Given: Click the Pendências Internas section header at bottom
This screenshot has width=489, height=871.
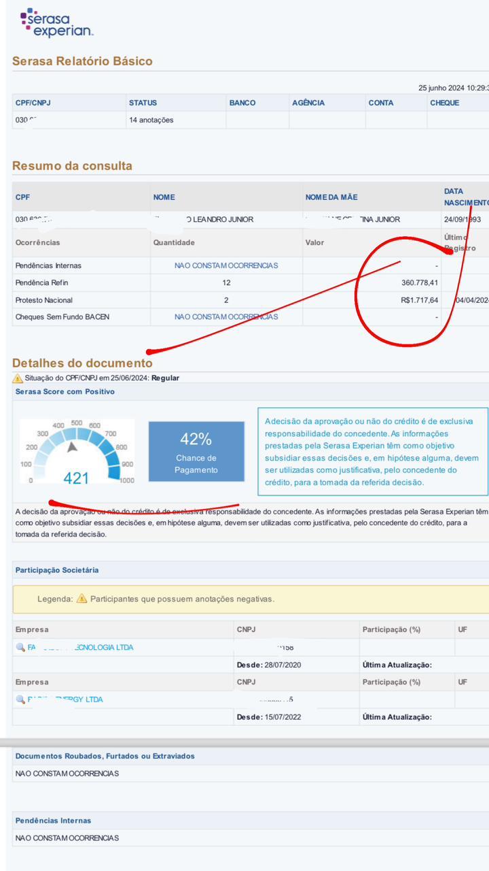Looking at the screenshot, I should (53, 821).
